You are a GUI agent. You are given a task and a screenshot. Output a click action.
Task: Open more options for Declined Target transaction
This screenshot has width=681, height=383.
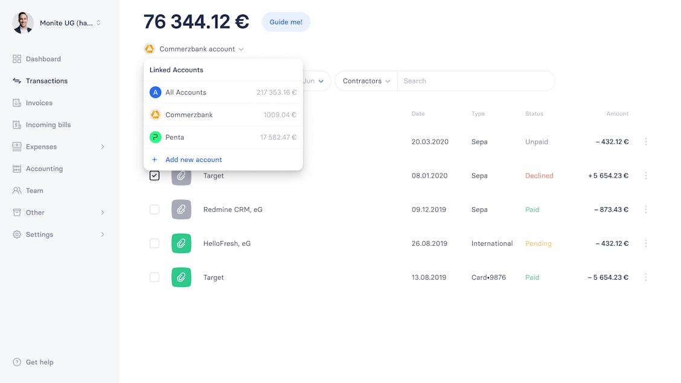[646, 176]
